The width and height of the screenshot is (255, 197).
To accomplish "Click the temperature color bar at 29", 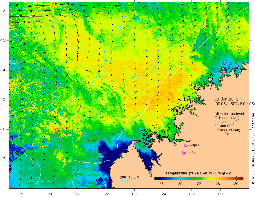I will pos(236,179).
